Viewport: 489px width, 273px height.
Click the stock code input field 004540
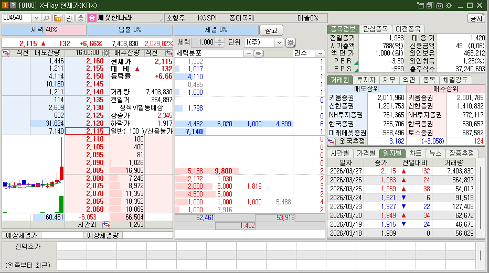coord(17,18)
